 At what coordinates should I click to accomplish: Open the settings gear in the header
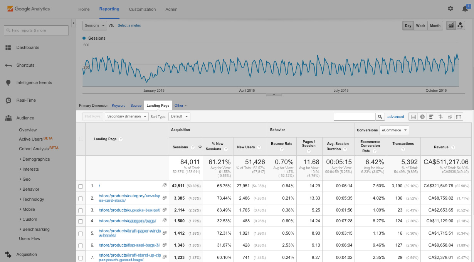pyautogui.click(x=450, y=8)
